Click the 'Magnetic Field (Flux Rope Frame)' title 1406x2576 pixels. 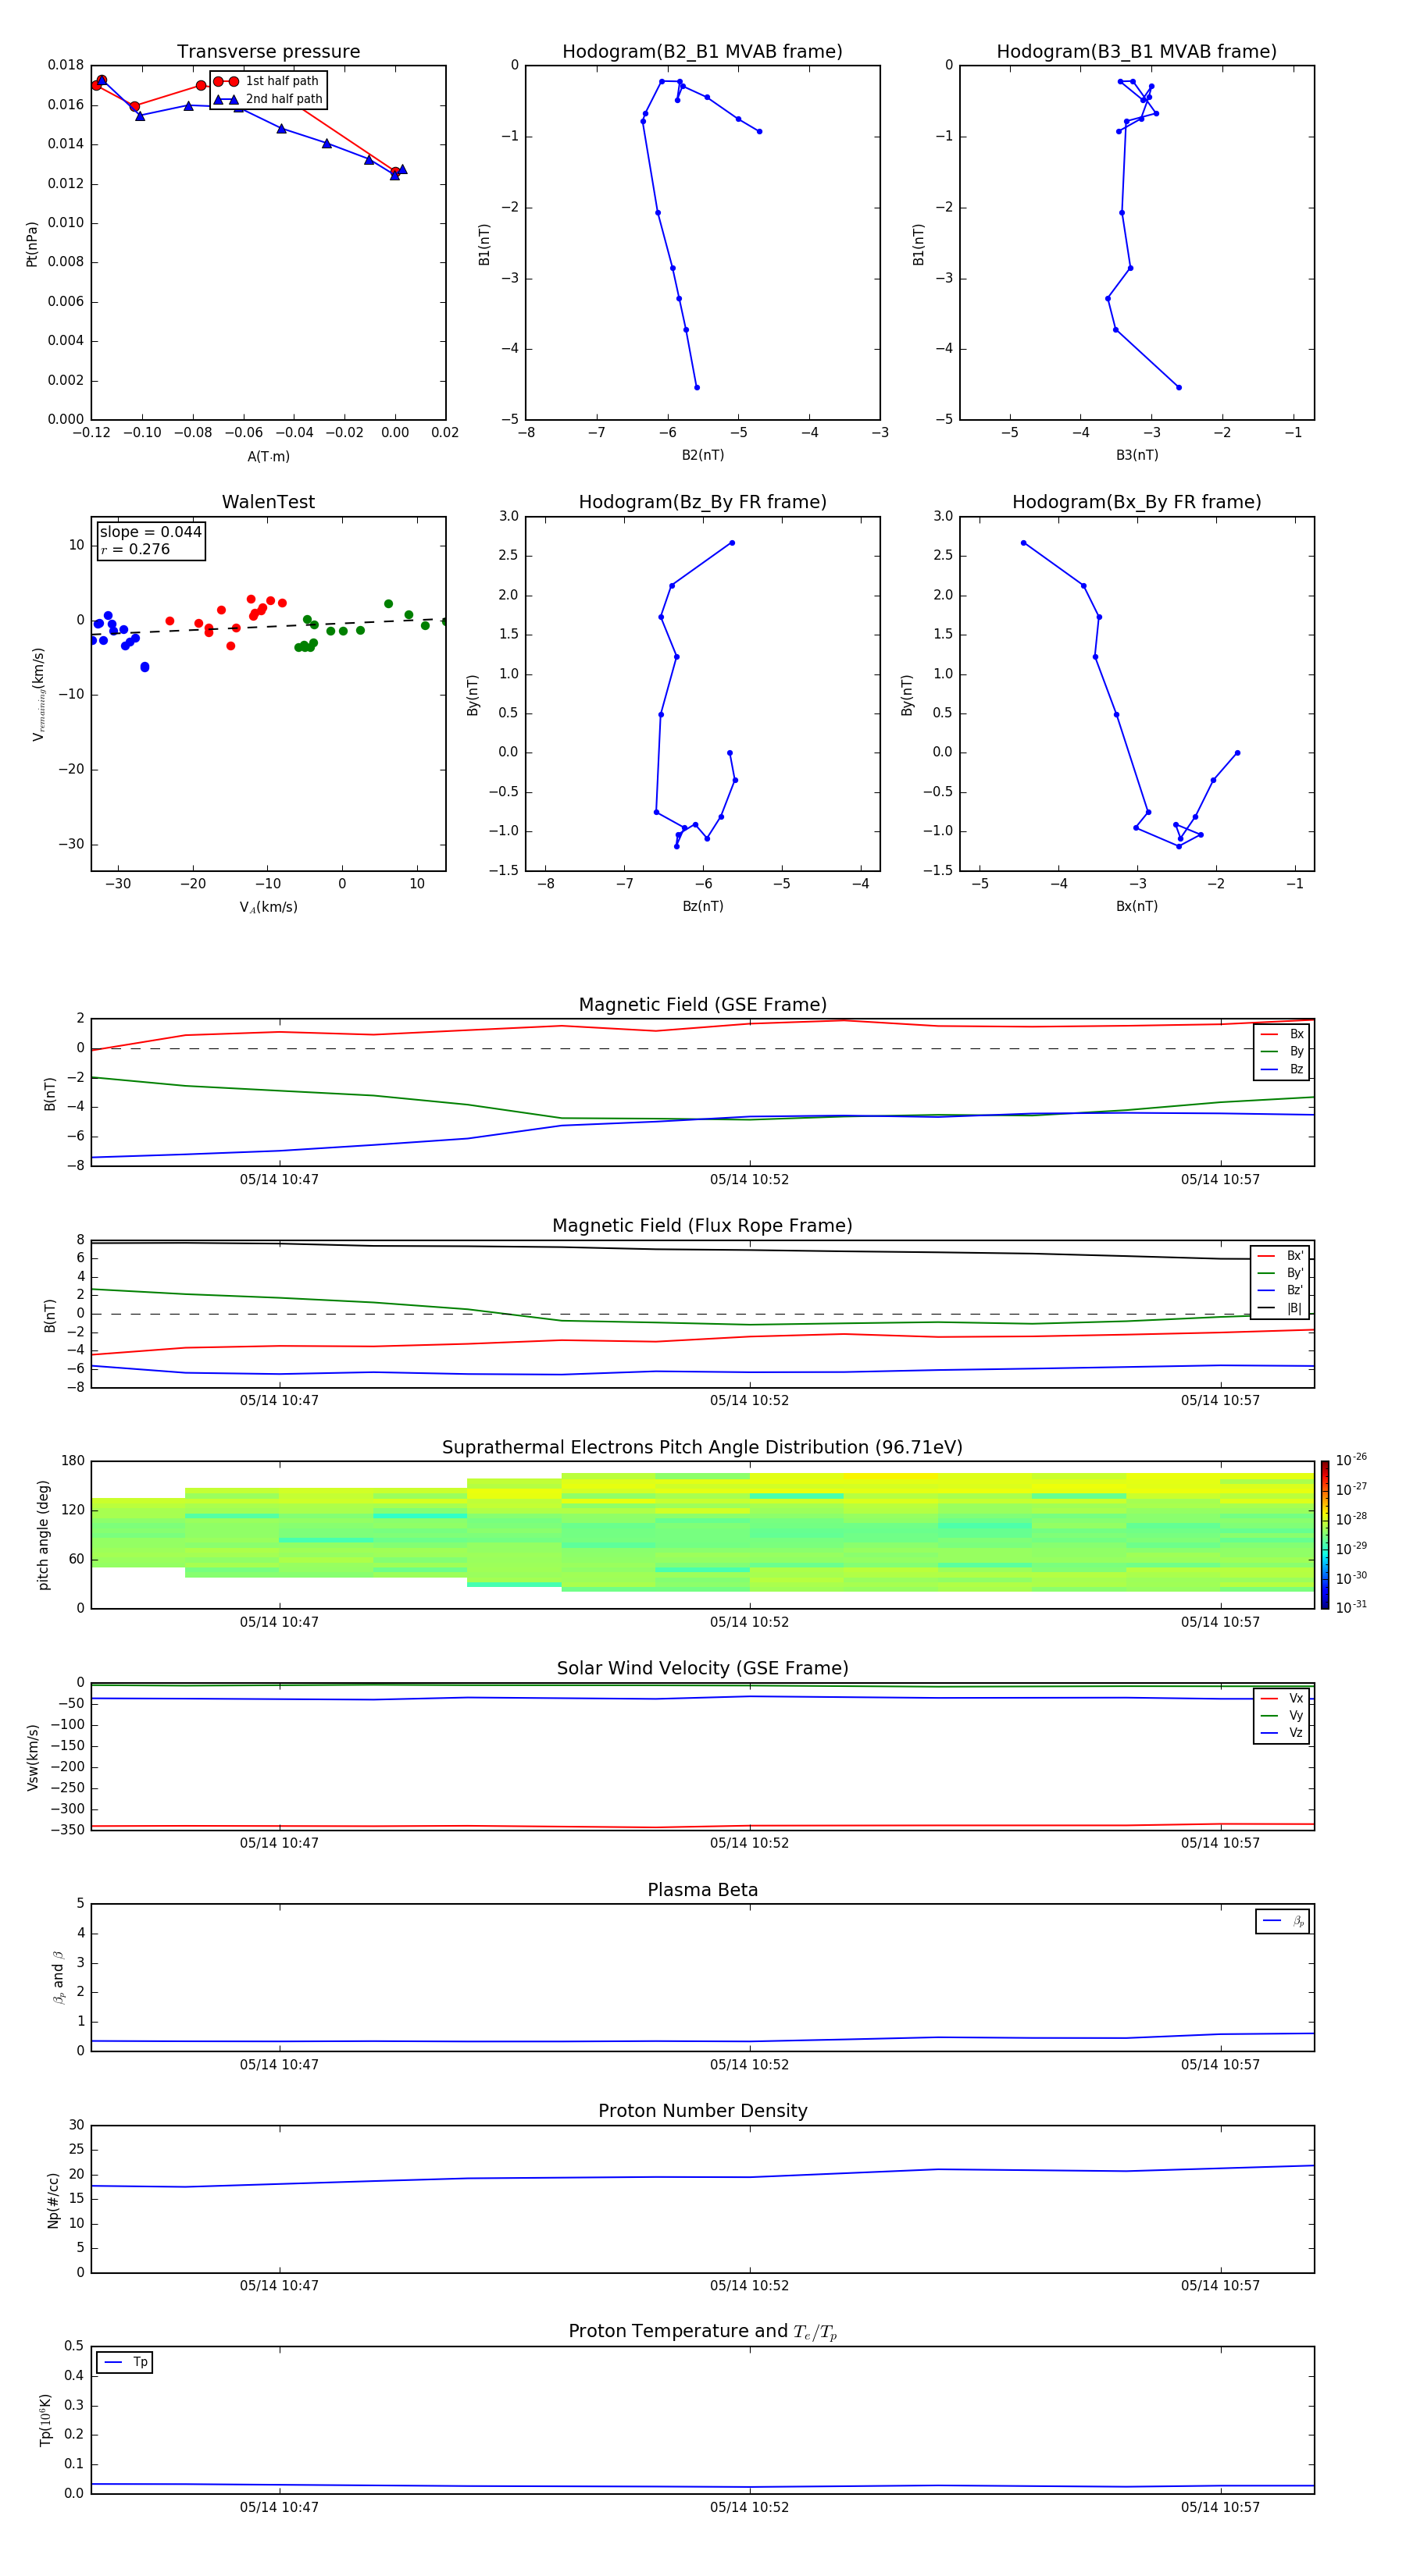point(702,1225)
